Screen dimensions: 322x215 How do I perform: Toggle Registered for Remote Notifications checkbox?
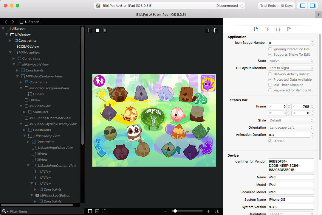(270, 90)
